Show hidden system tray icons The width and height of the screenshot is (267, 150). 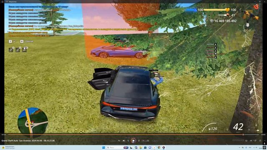[239, 147]
